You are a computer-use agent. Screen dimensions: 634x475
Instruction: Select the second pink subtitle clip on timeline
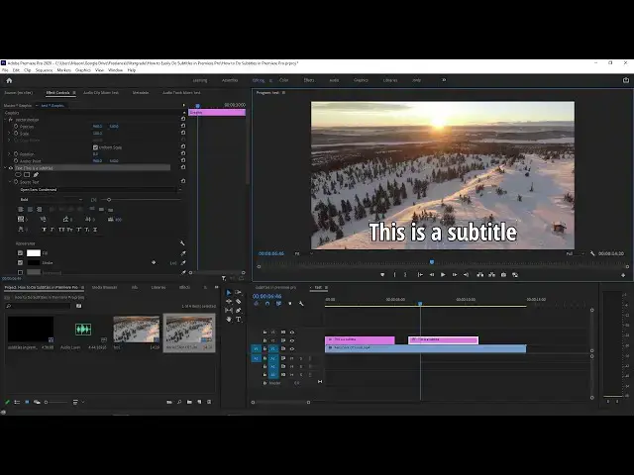click(444, 339)
